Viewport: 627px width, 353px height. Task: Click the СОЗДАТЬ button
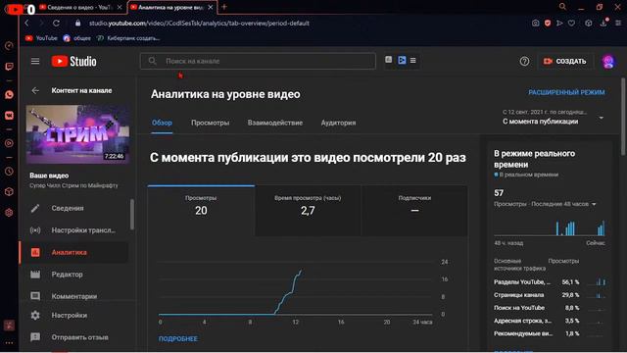click(565, 61)
